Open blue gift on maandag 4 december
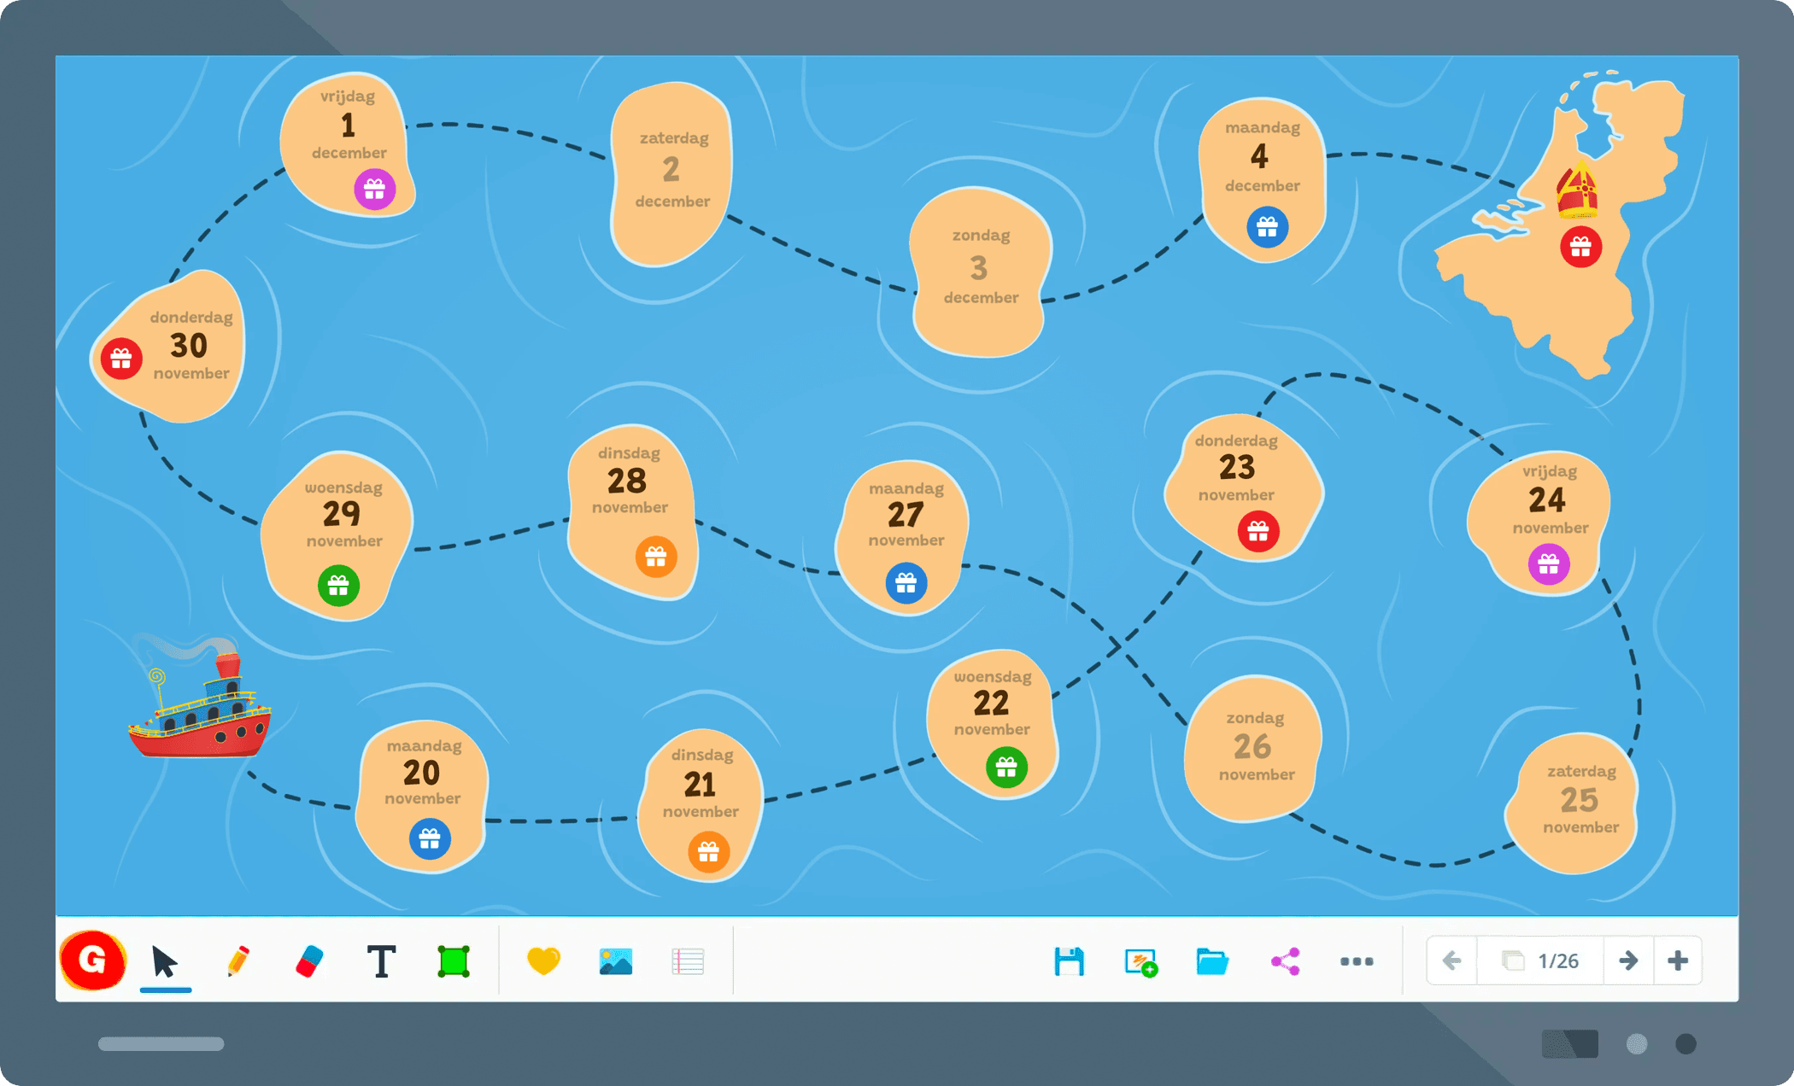The height and width of the screenshot is (1086, 1794). pyautogui.click(x=1267, y=227)
